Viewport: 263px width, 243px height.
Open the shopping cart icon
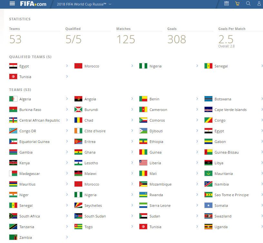237,4
